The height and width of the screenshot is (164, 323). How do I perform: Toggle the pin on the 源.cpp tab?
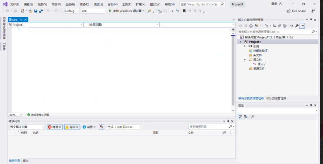click(x=21, y=20)
